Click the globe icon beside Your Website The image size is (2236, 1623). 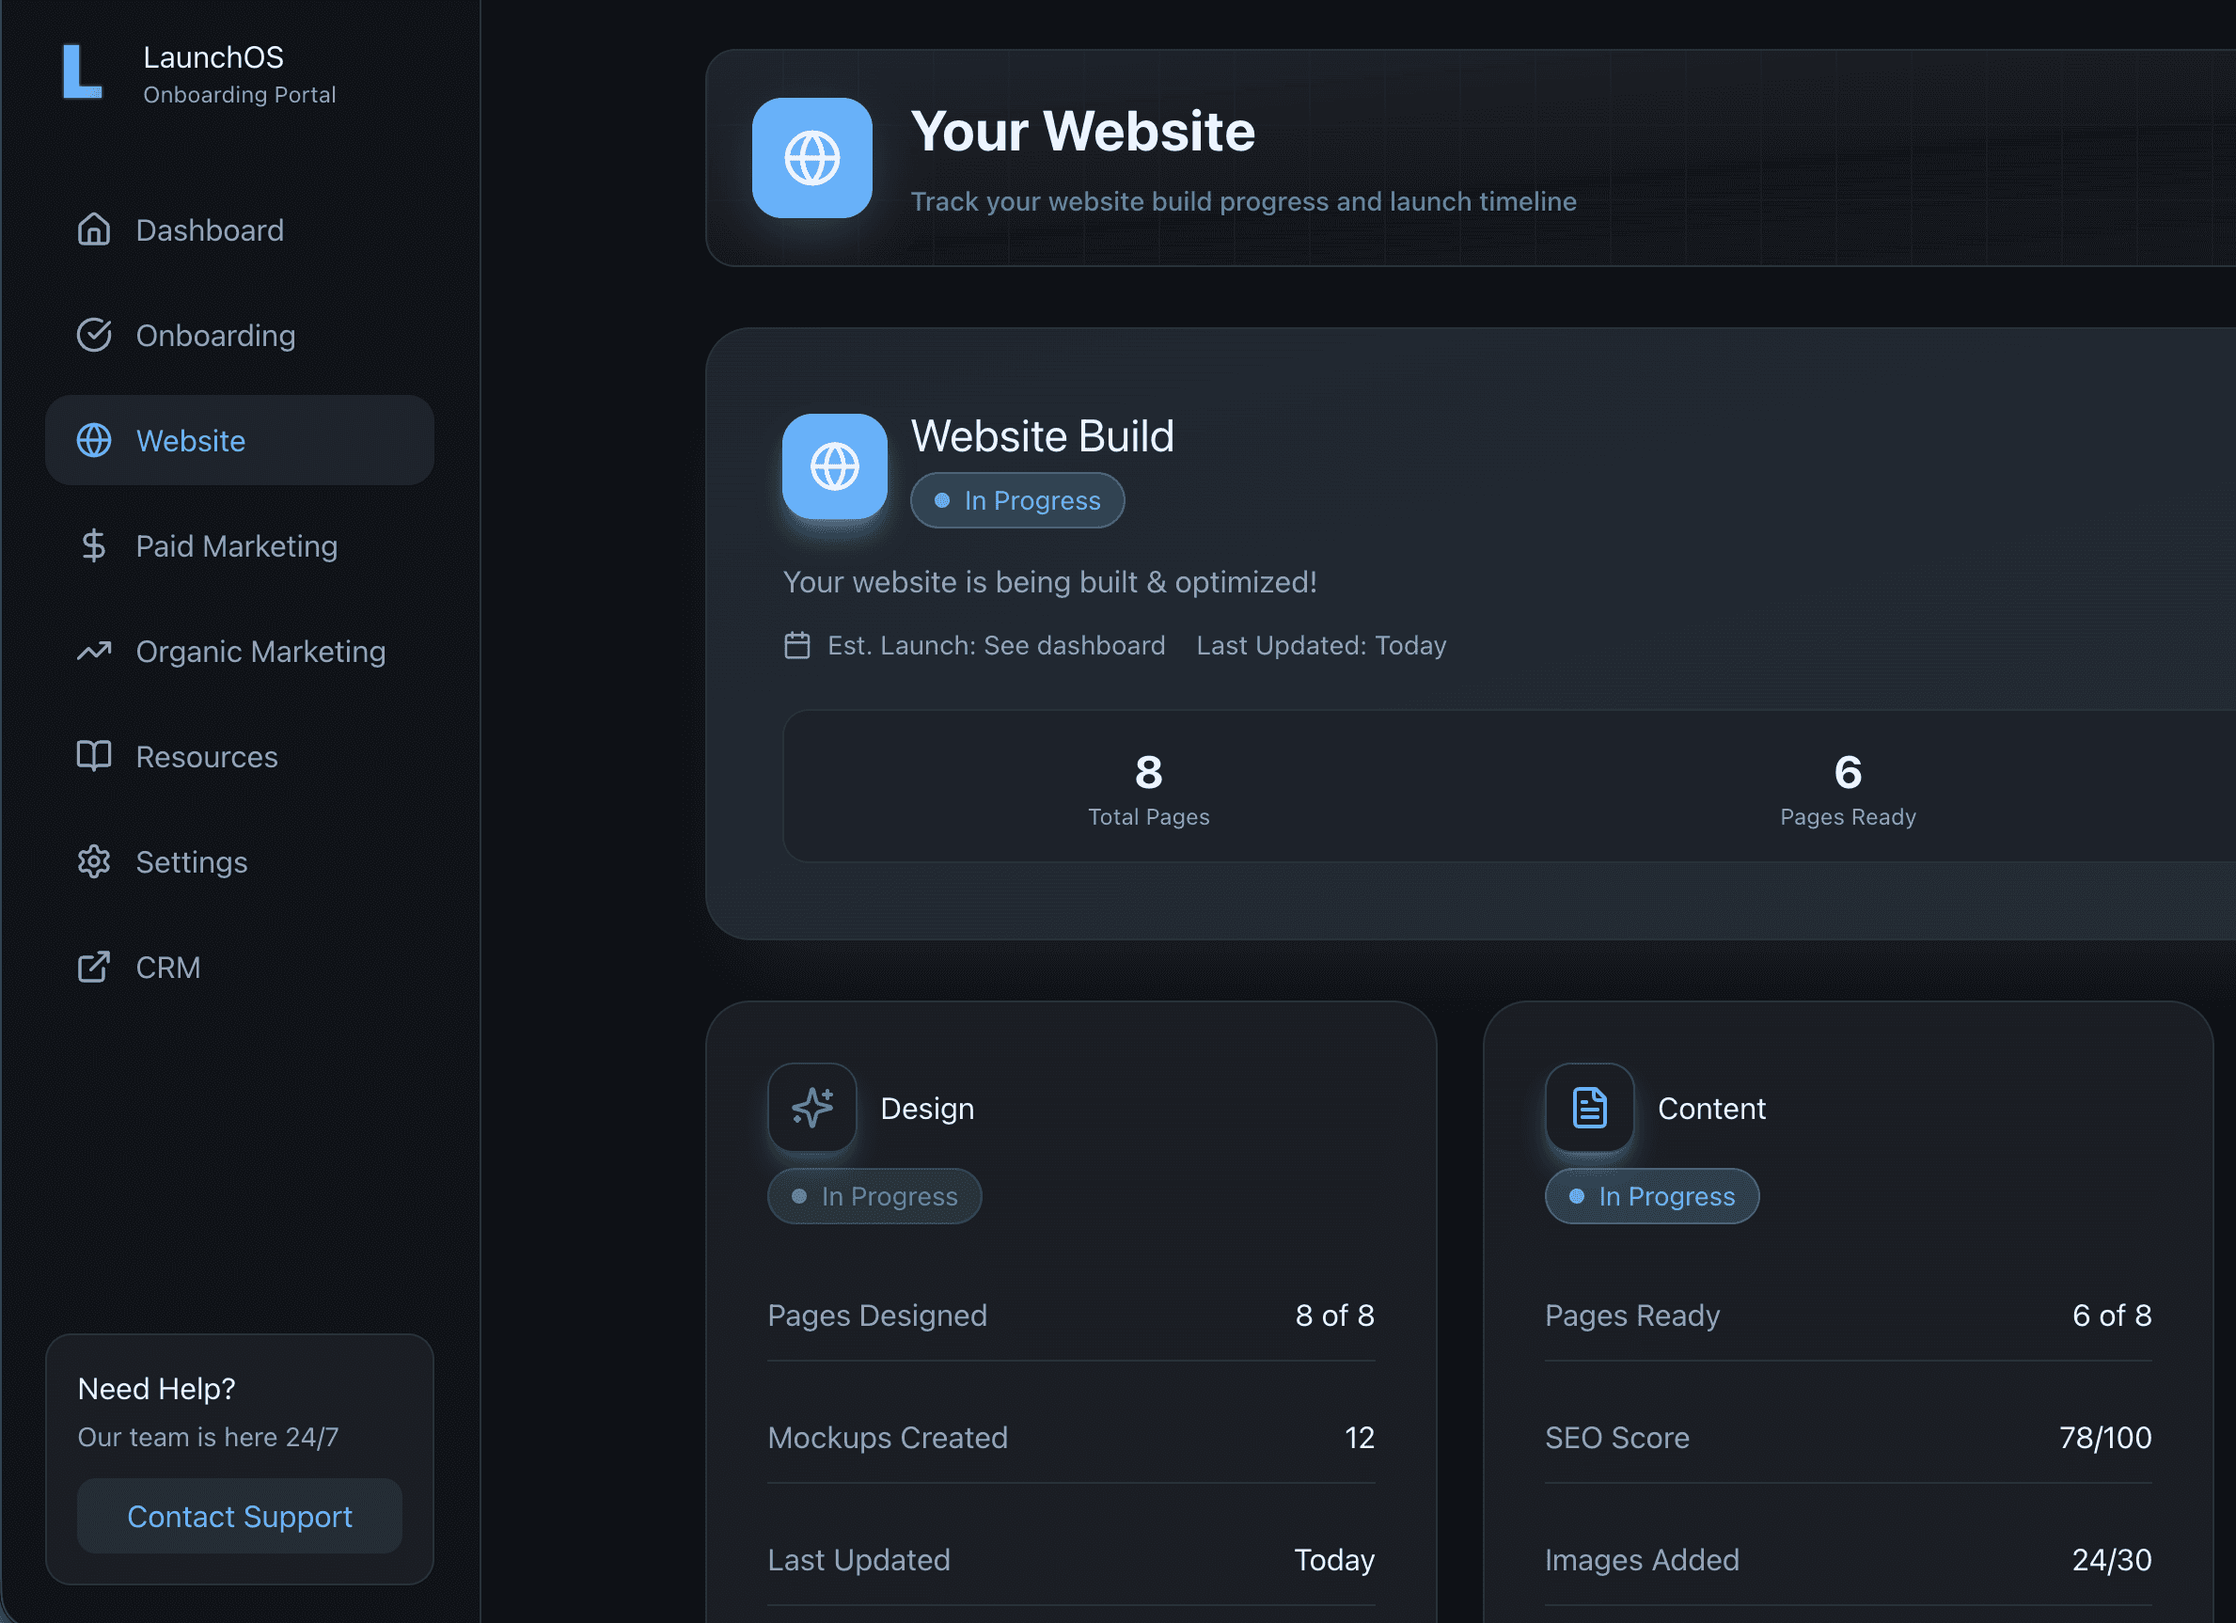click(x=811, y=158)
